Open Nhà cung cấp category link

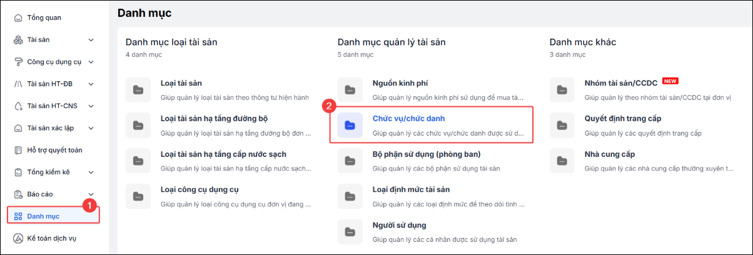[610, 154]
